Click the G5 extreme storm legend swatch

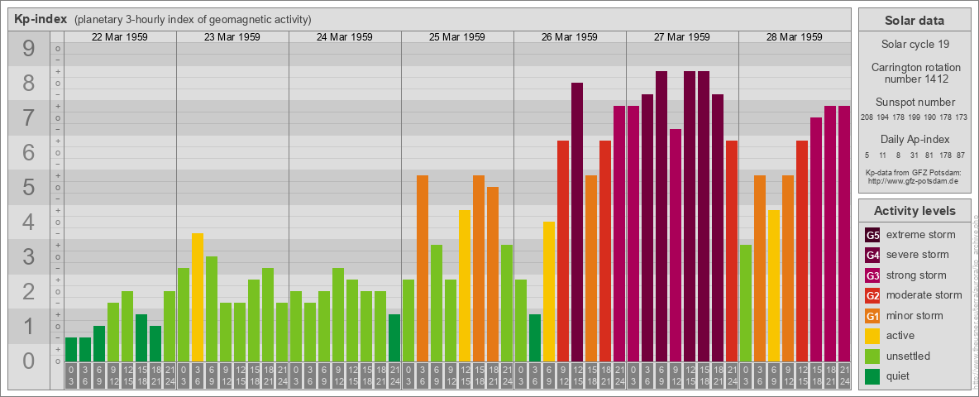pos(872,236)
